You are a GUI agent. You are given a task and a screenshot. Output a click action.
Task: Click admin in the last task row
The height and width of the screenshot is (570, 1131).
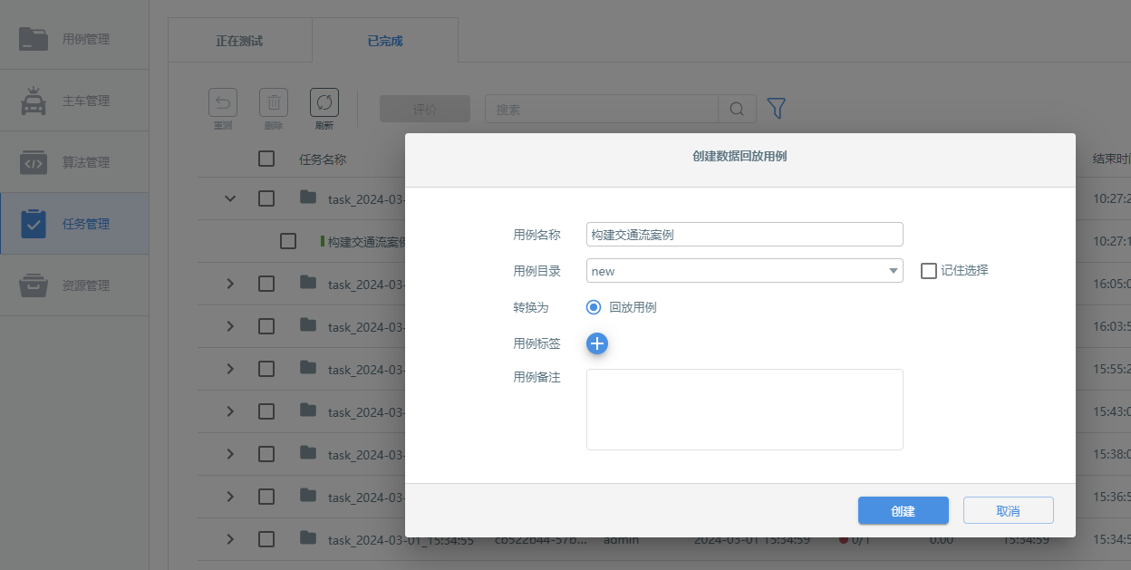coord(622,539)
